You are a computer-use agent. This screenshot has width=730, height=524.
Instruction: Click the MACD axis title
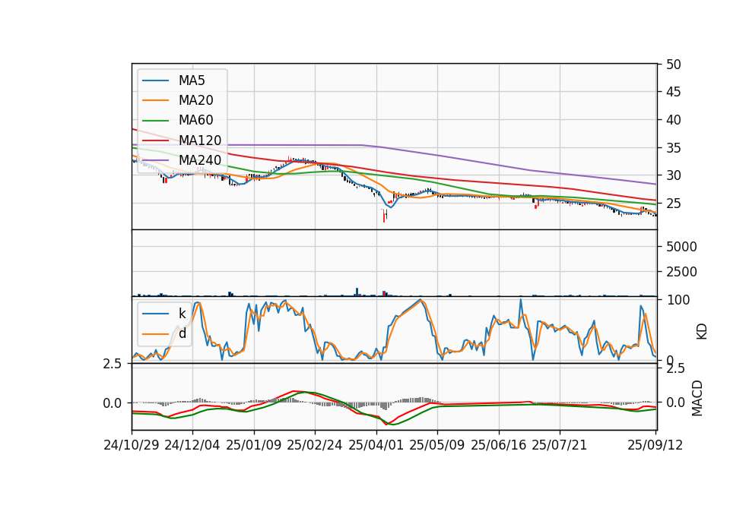pos(697,399)
